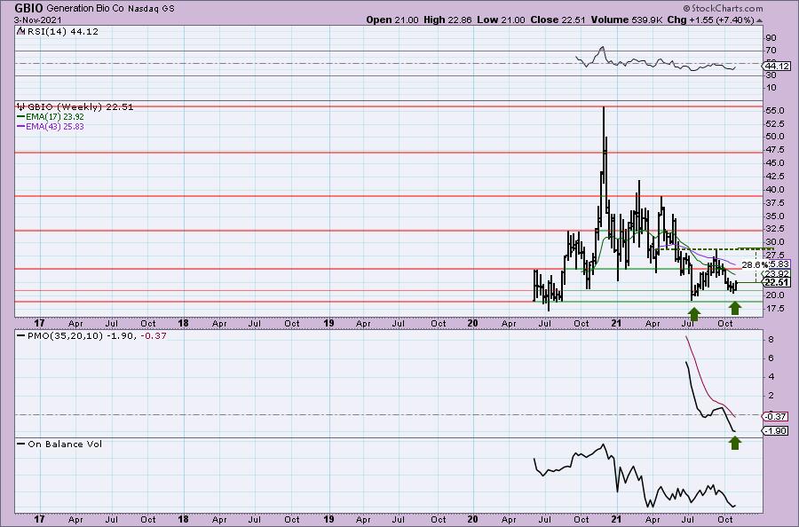Click the 55.0 price axis label
799x527 pixels.
[x=775, y=111]
